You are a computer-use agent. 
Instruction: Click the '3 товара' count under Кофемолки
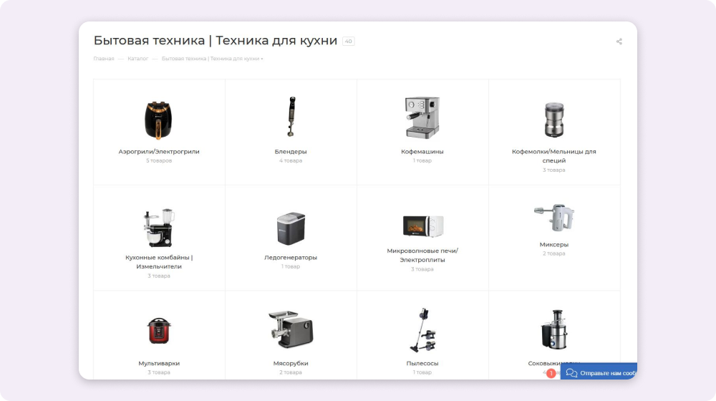click(x=554, y=170)
